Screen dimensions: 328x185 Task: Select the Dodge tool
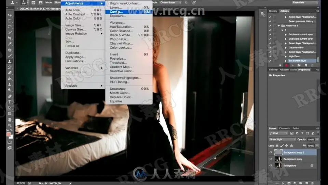coord(10,90)
